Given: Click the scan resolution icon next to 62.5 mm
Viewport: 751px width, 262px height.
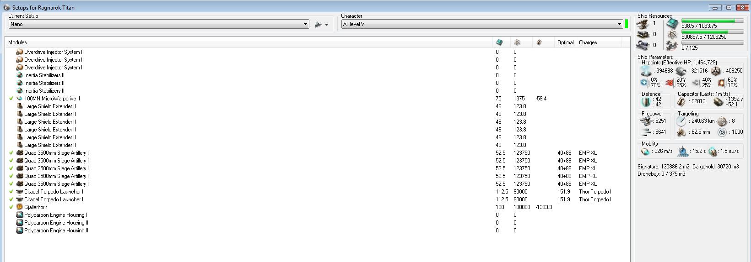Looking at the screenshot, I should [681, 132].
